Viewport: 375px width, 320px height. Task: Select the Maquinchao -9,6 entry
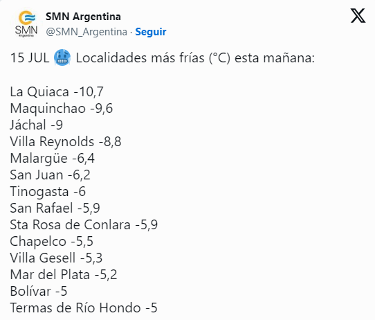point(61,109)
